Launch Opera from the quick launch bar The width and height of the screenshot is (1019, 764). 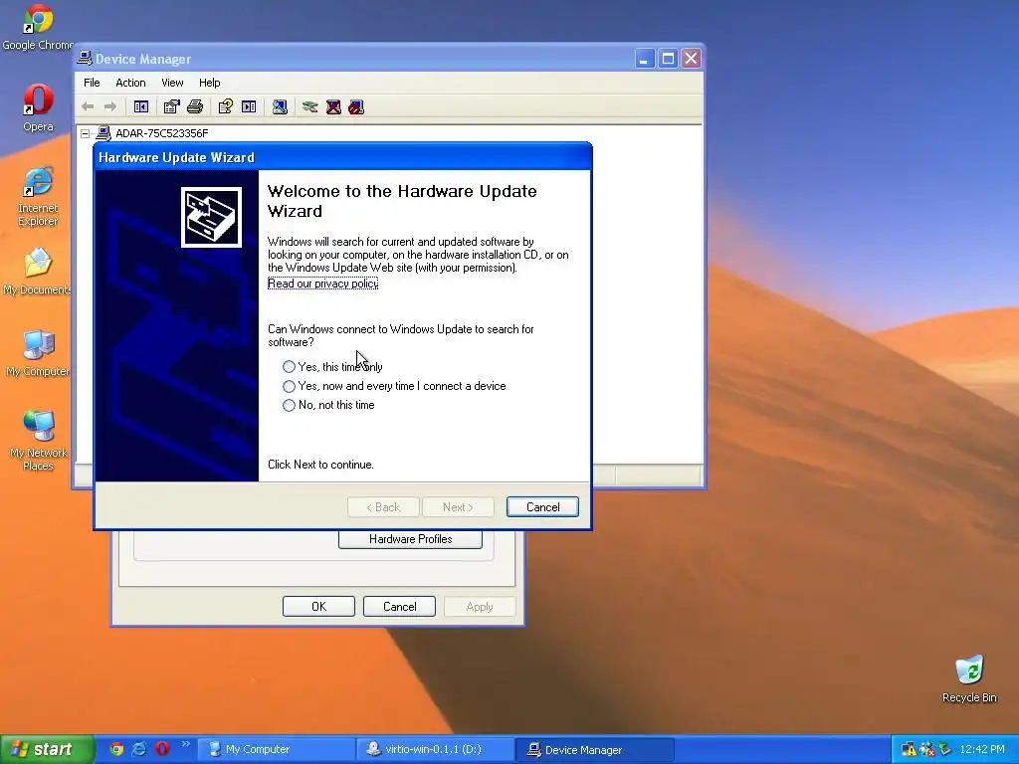[x=162, y=749]
